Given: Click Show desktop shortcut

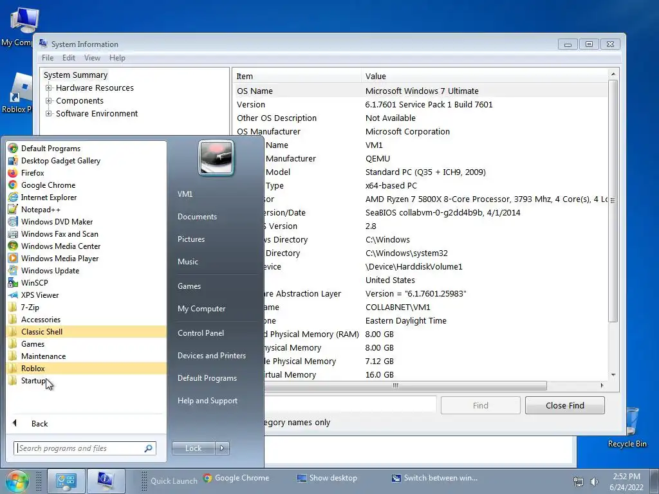Looking at the screenshot, I should (327, 478).
